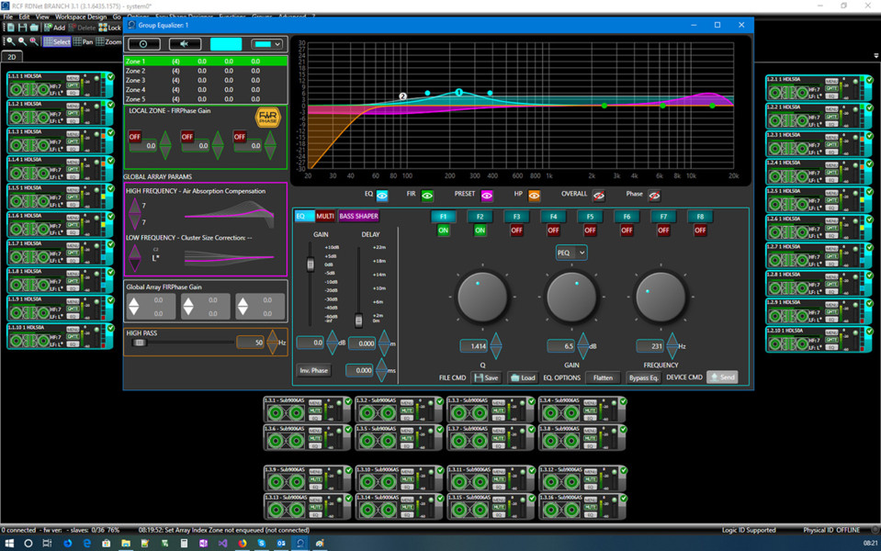This screenshot has width=881, height=551.
Task: Switch filter F8 on
Action: click(x=700, y=231)
